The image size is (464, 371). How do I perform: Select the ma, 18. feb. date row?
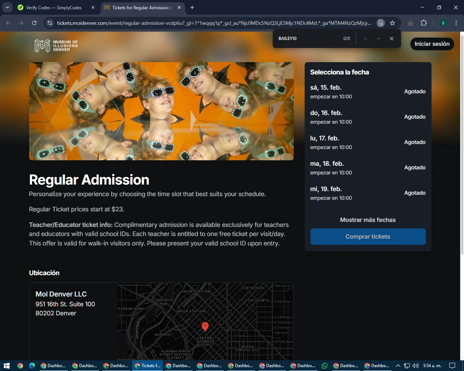pyautogui.click(x=368, y=168)
